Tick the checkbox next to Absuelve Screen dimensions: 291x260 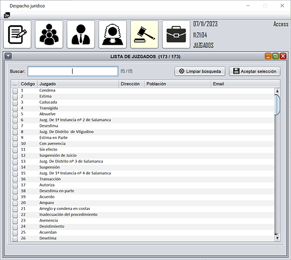pos(15,114)
